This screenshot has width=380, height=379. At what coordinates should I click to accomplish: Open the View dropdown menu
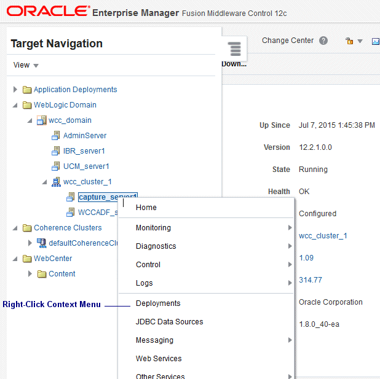point(26,65)
